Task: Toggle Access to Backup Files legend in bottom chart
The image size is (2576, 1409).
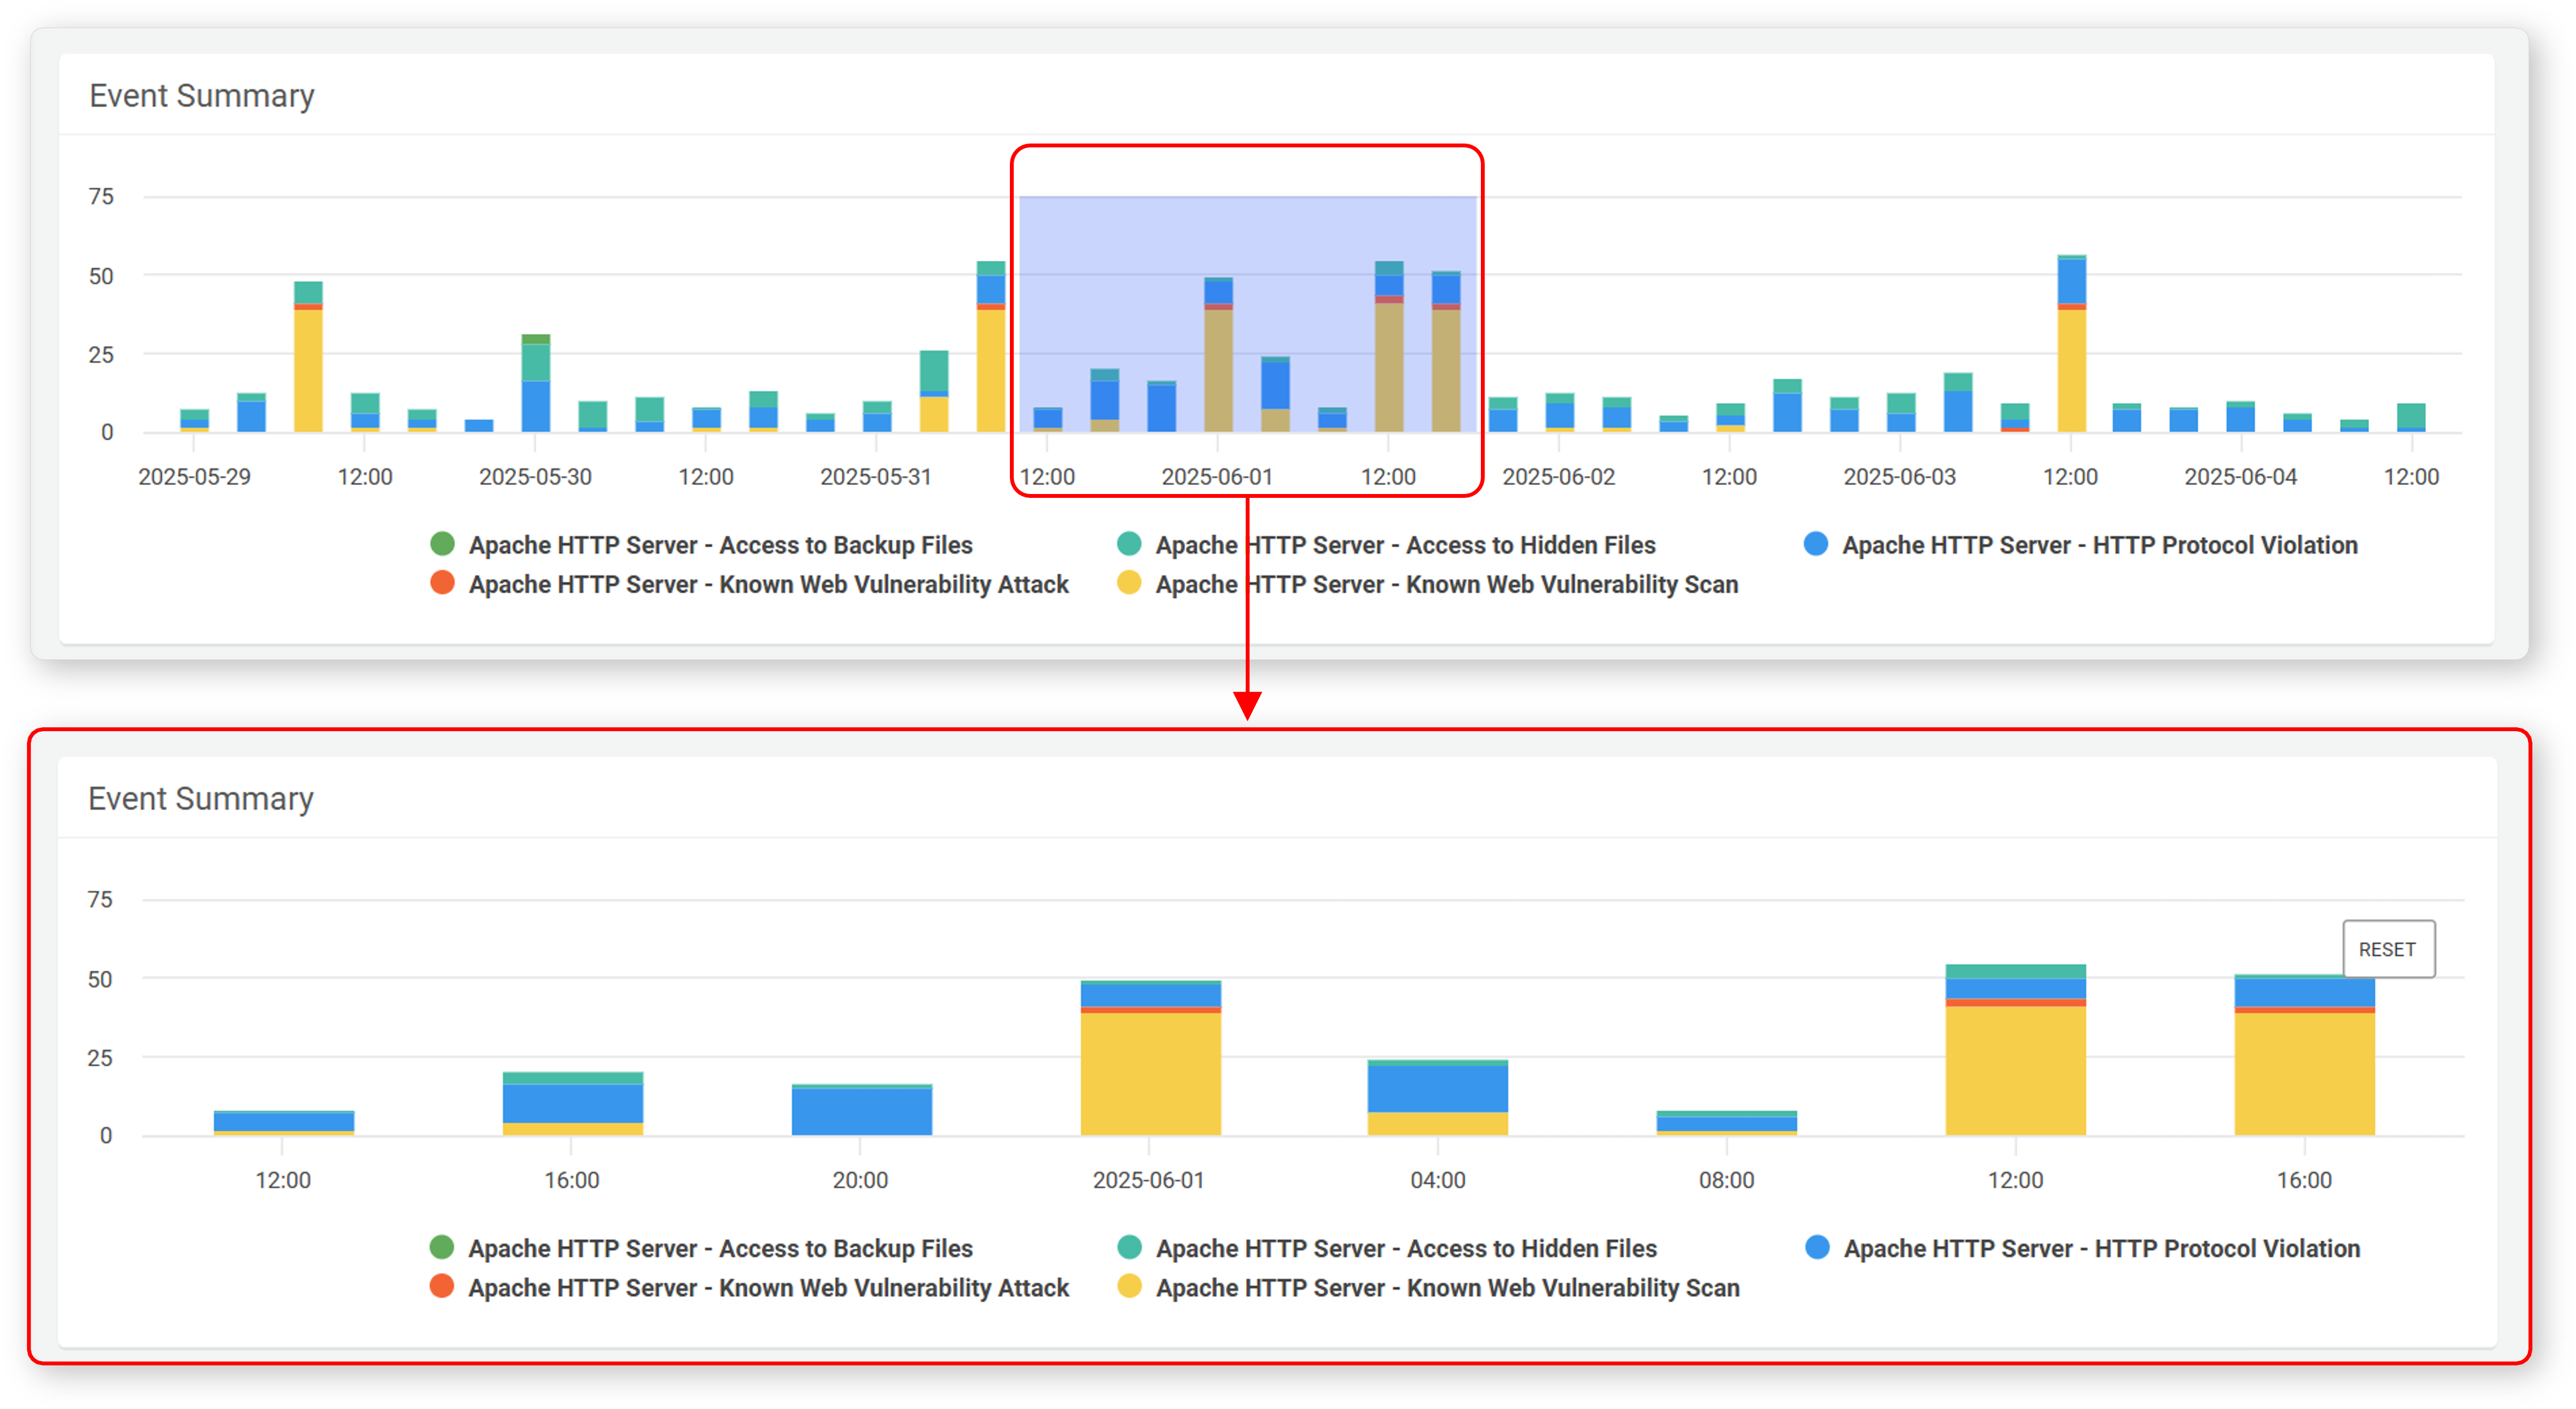Action: [701, 1248]
